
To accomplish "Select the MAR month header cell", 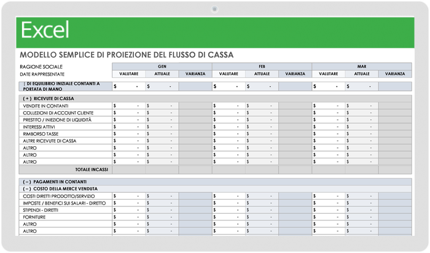I will point(361,66).
